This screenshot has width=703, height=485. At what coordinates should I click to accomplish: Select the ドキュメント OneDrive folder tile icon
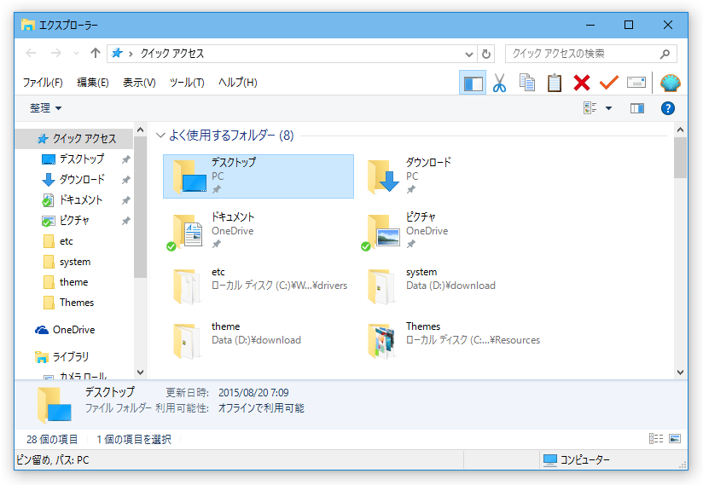tap(185, 232)
